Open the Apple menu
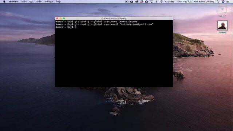The height and width of the screenshot is (131, 233). (4, 1)
